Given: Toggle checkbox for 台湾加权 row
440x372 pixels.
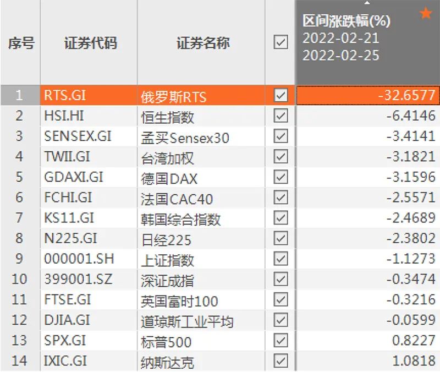Looking at the screenshot, I should 280,157.
